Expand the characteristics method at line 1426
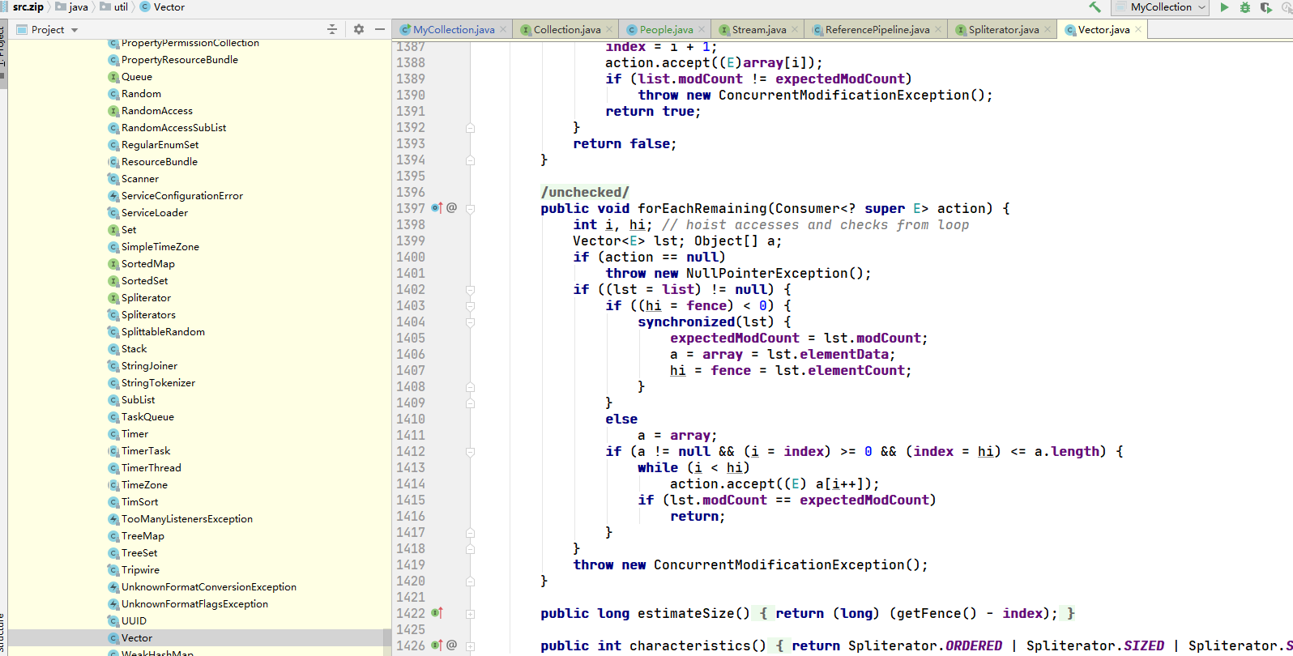The image size is (1293, 656). pos(470,646)
